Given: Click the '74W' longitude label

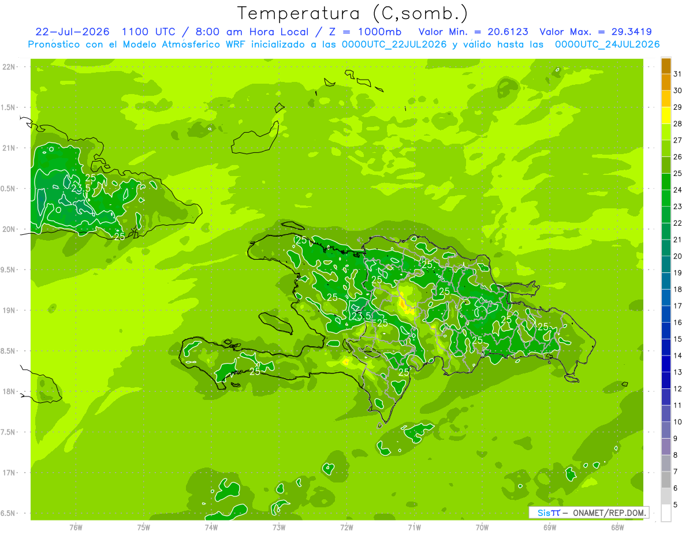Looking at the screenshot, I should point(211,527).
